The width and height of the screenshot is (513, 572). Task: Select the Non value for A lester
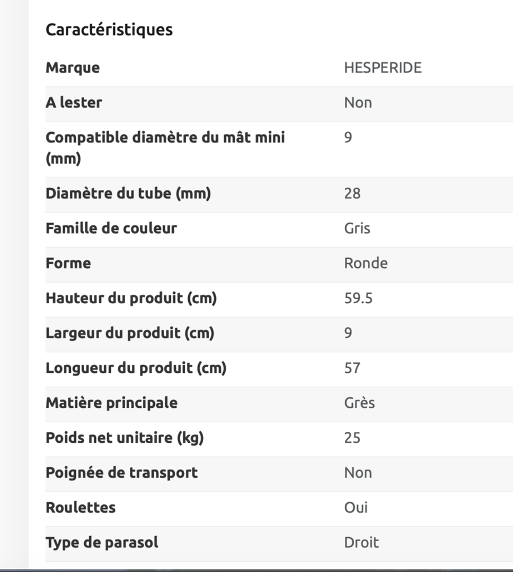click(358, 103)
